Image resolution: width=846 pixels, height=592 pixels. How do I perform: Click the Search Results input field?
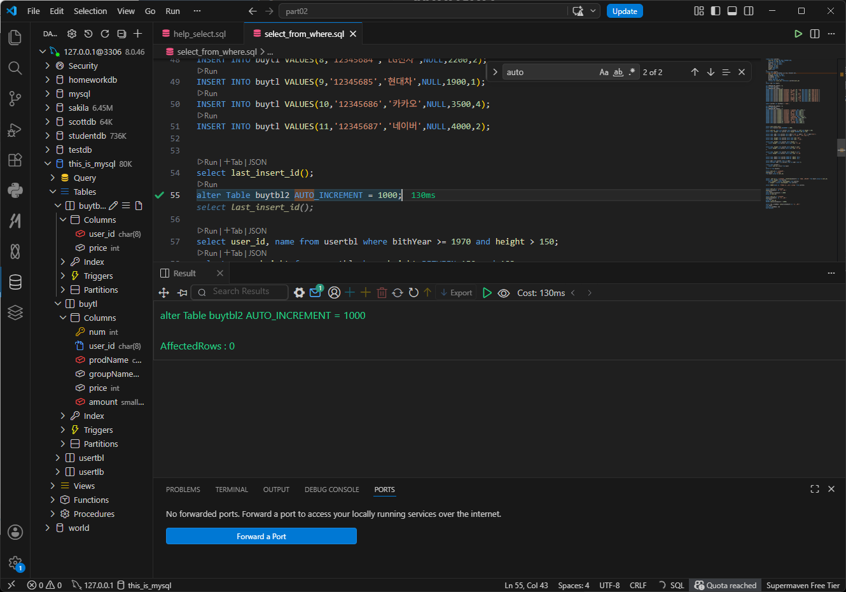point(240,292)
